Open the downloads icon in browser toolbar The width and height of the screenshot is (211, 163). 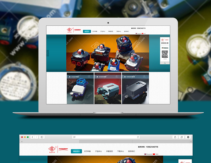coord(188,137)
